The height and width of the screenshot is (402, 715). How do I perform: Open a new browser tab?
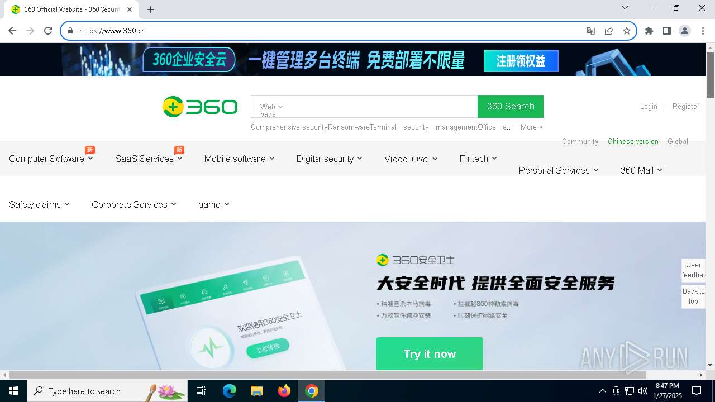[x=151, y=9]
